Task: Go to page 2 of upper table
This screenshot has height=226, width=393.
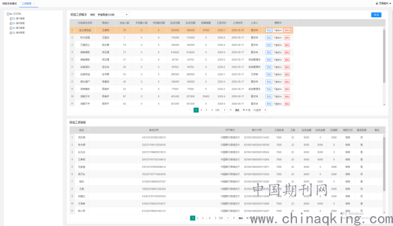Action: click(201, 110)
